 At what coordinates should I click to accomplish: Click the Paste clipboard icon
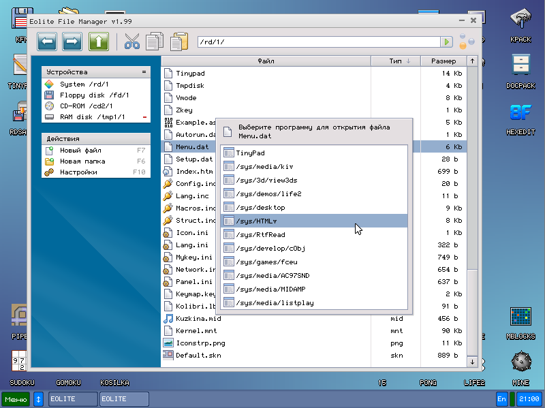click(x=178, y=42)
